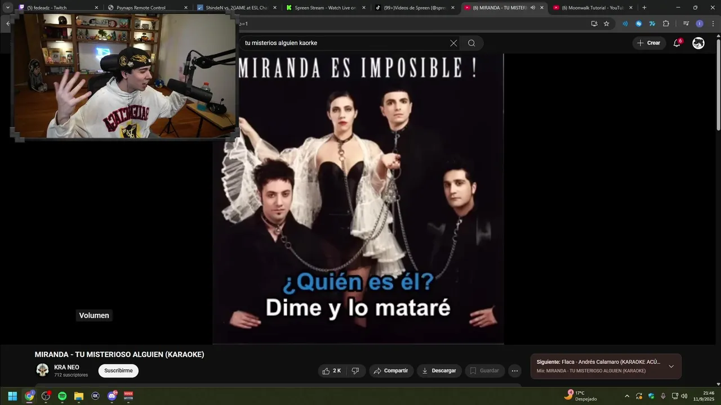Show hidden system tray icons

pos(627,396)
